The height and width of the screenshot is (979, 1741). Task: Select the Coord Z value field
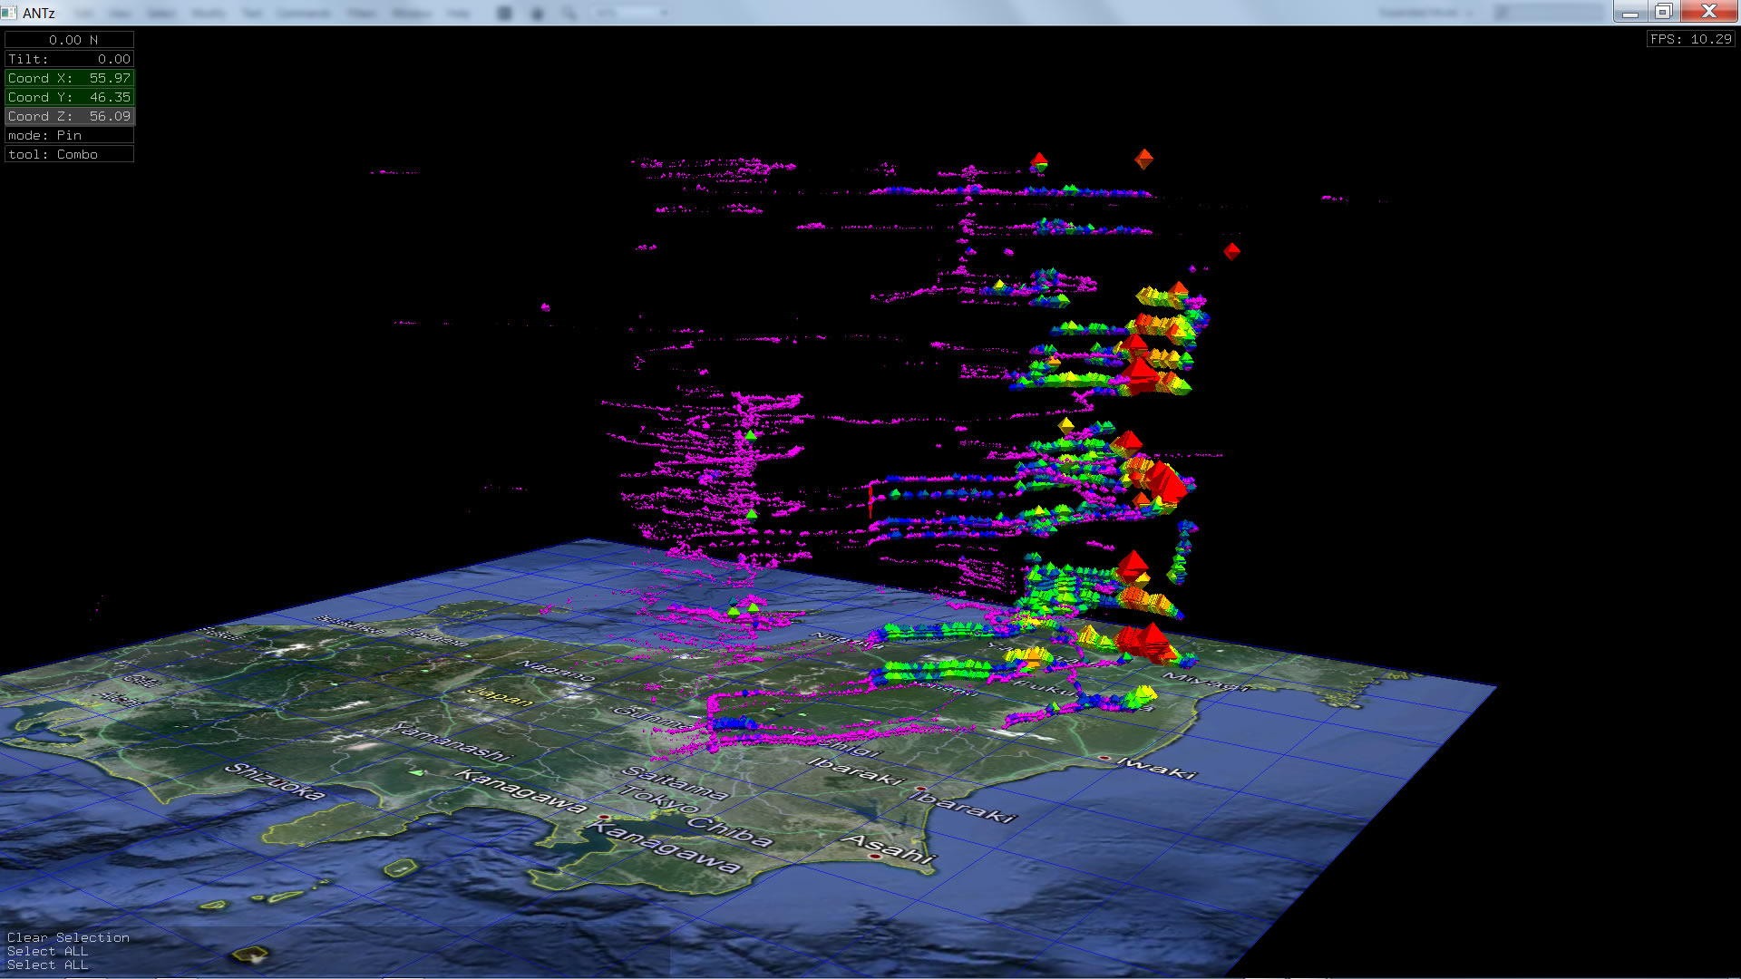pos(69,116)
